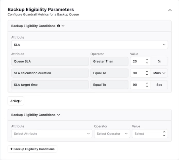Increment the SLA calculation duration value
Screen dimensions: 179x160
(x=147, y=71)
